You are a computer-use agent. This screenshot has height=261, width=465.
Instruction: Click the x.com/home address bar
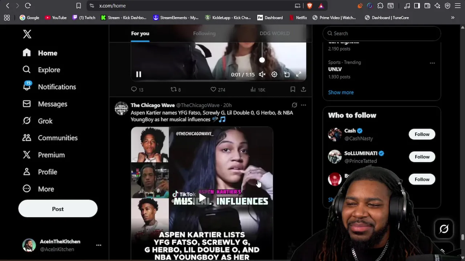pos(112,6)
